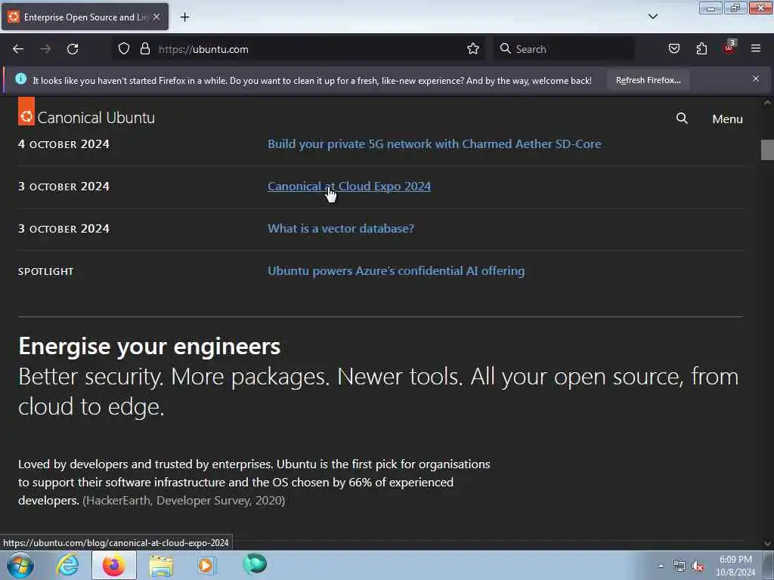The height and width of the screenshot is (580, 774).
Task: Open the Firefox application menu
Action: (756, 48)
